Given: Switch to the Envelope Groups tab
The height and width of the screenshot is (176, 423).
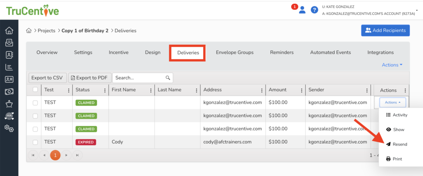Looking at the screenshot, I should click(x=235, y=52).
